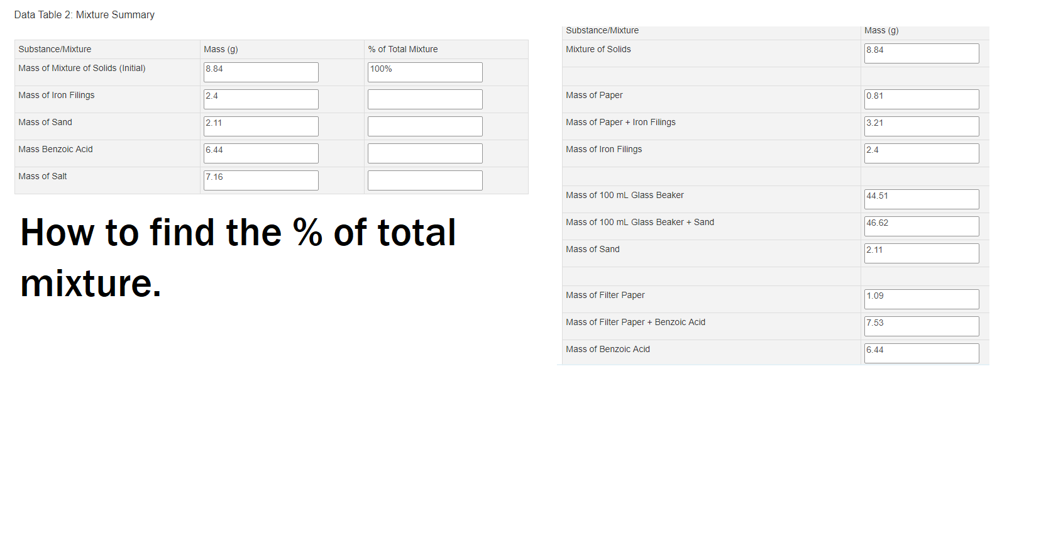The width and height of the screenshot is (1041, 542).
Task: Click the Mass of Benzoic Acid field in right table
Action: point(922,353)
